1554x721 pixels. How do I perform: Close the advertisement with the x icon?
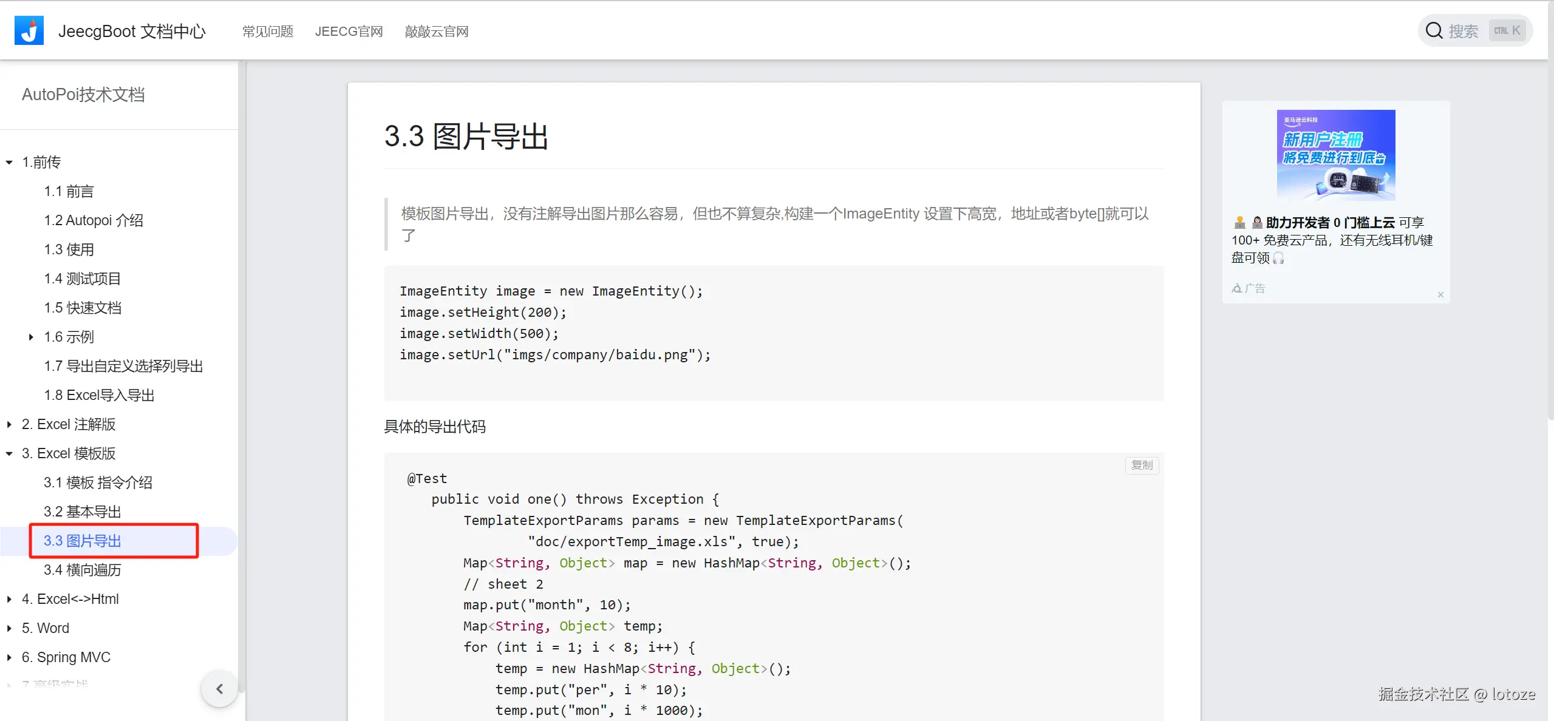[x=1440, y=295]
